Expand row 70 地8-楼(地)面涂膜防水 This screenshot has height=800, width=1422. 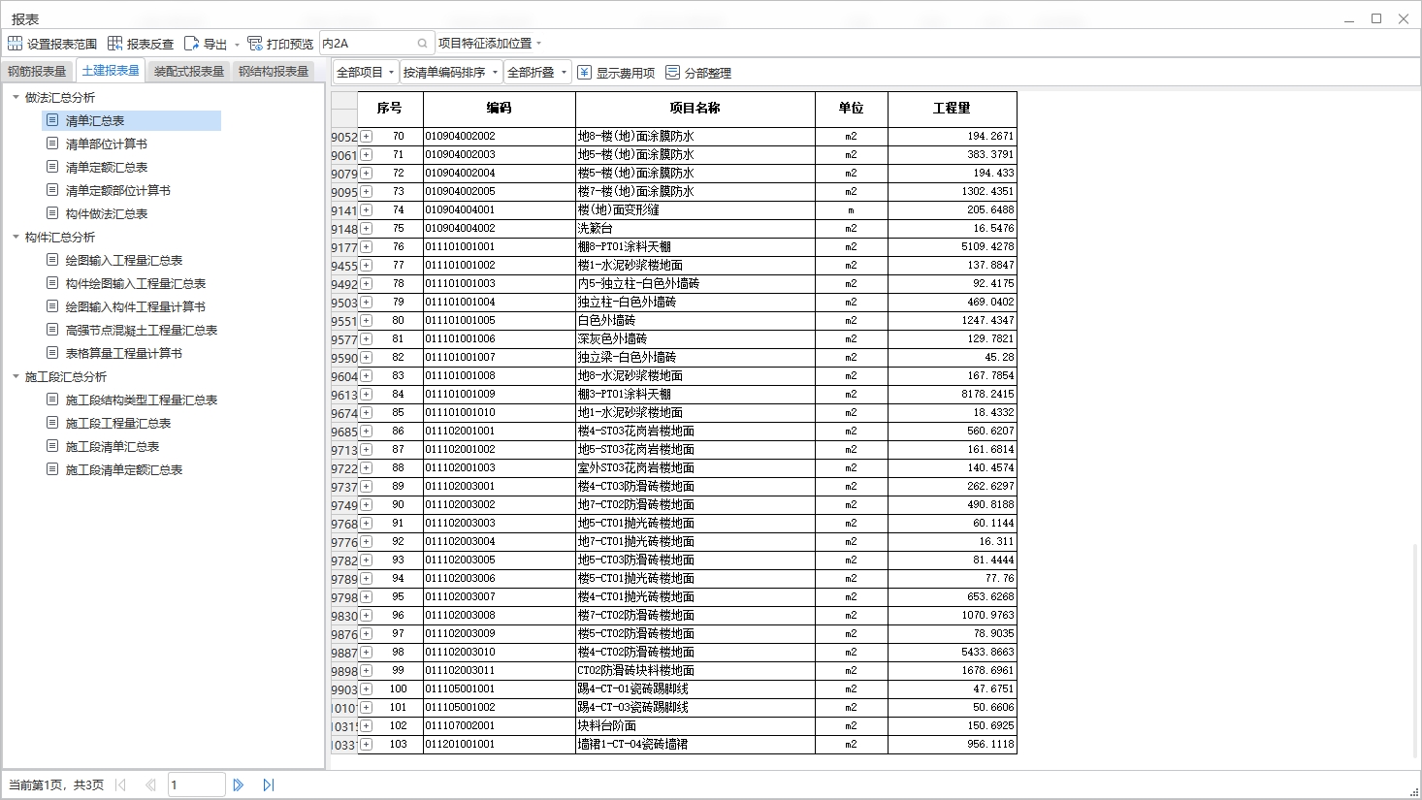click(x=367, y=137)
